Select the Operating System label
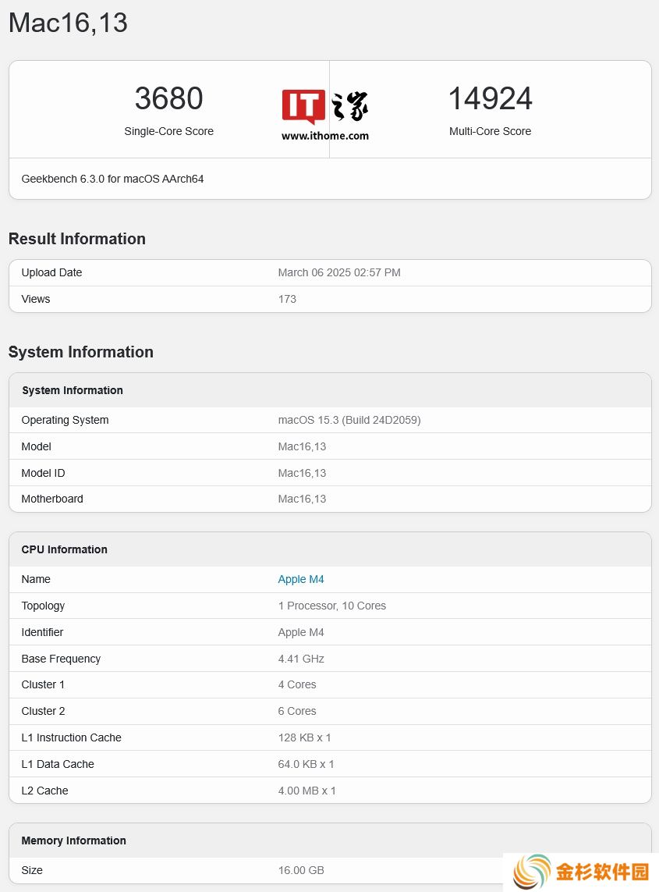659x892 pixels. click(x=65, y=420)
